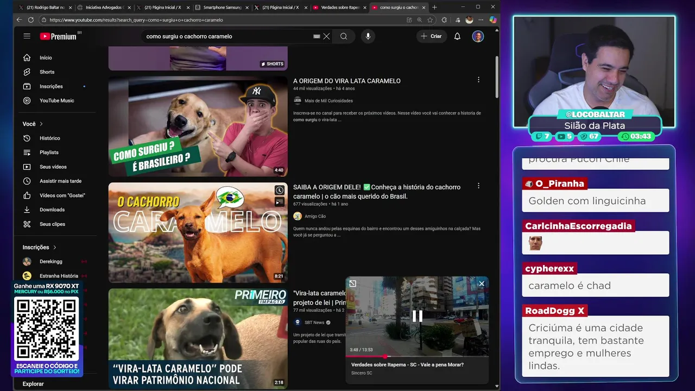Open the YouTube hamburger guide menu
Image resolution: width=695 pixels, height=391 pixels.
tap(27, 36)
